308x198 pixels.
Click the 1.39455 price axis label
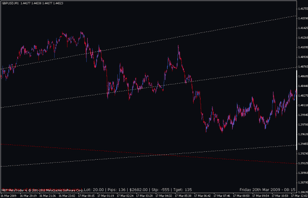tap(303, 144)
